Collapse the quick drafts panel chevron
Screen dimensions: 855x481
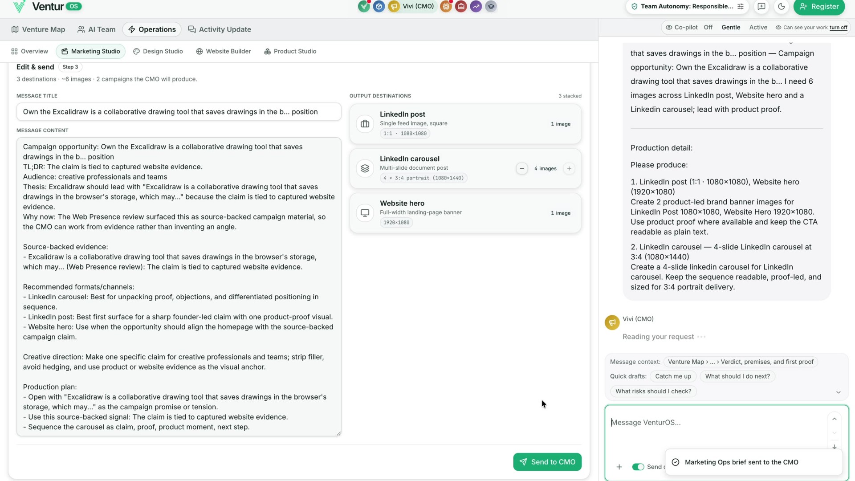838,392
